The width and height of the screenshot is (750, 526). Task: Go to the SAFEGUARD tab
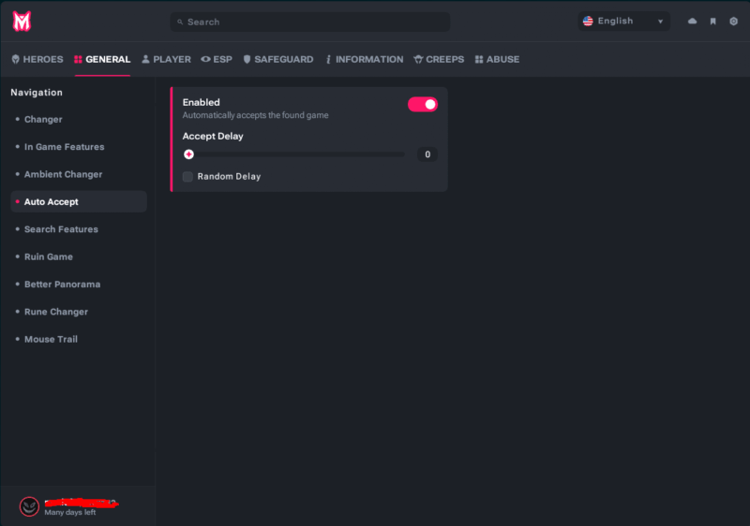(278, 59)
